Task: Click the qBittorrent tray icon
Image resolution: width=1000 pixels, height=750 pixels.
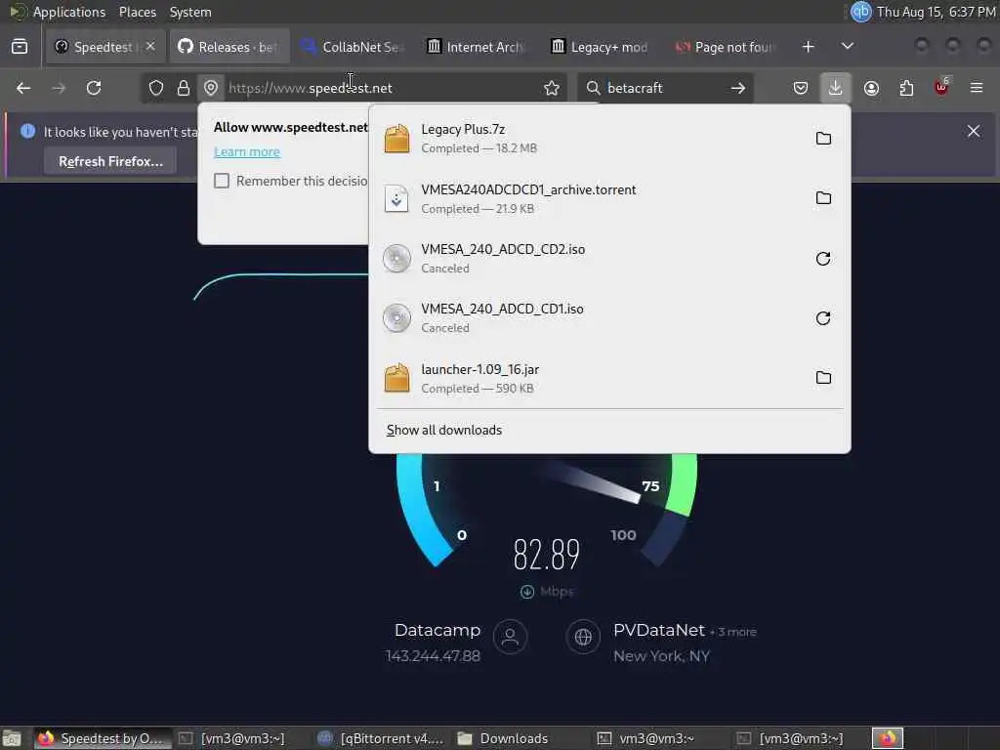Action: (x=861, y=12)
